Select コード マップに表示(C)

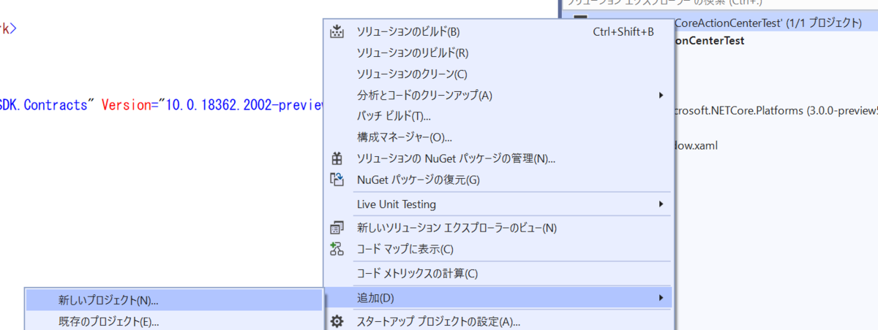coord(498,249)
